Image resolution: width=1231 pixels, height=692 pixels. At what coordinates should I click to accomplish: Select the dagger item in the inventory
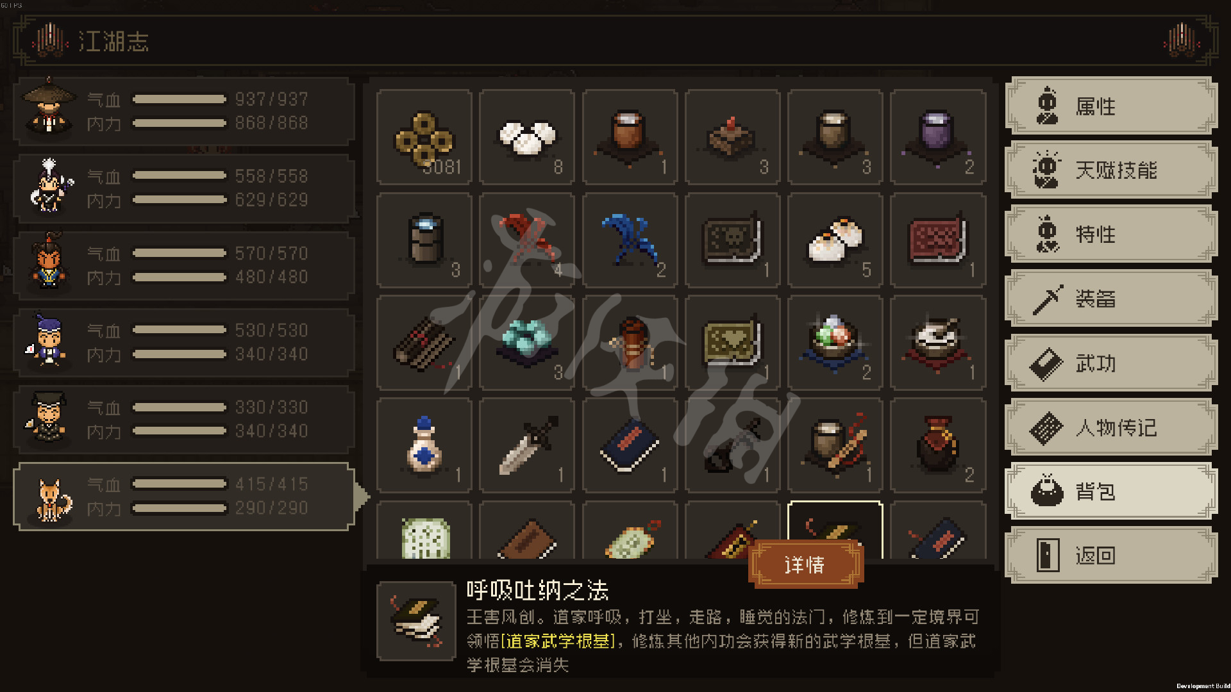click(x=527, y=445)
